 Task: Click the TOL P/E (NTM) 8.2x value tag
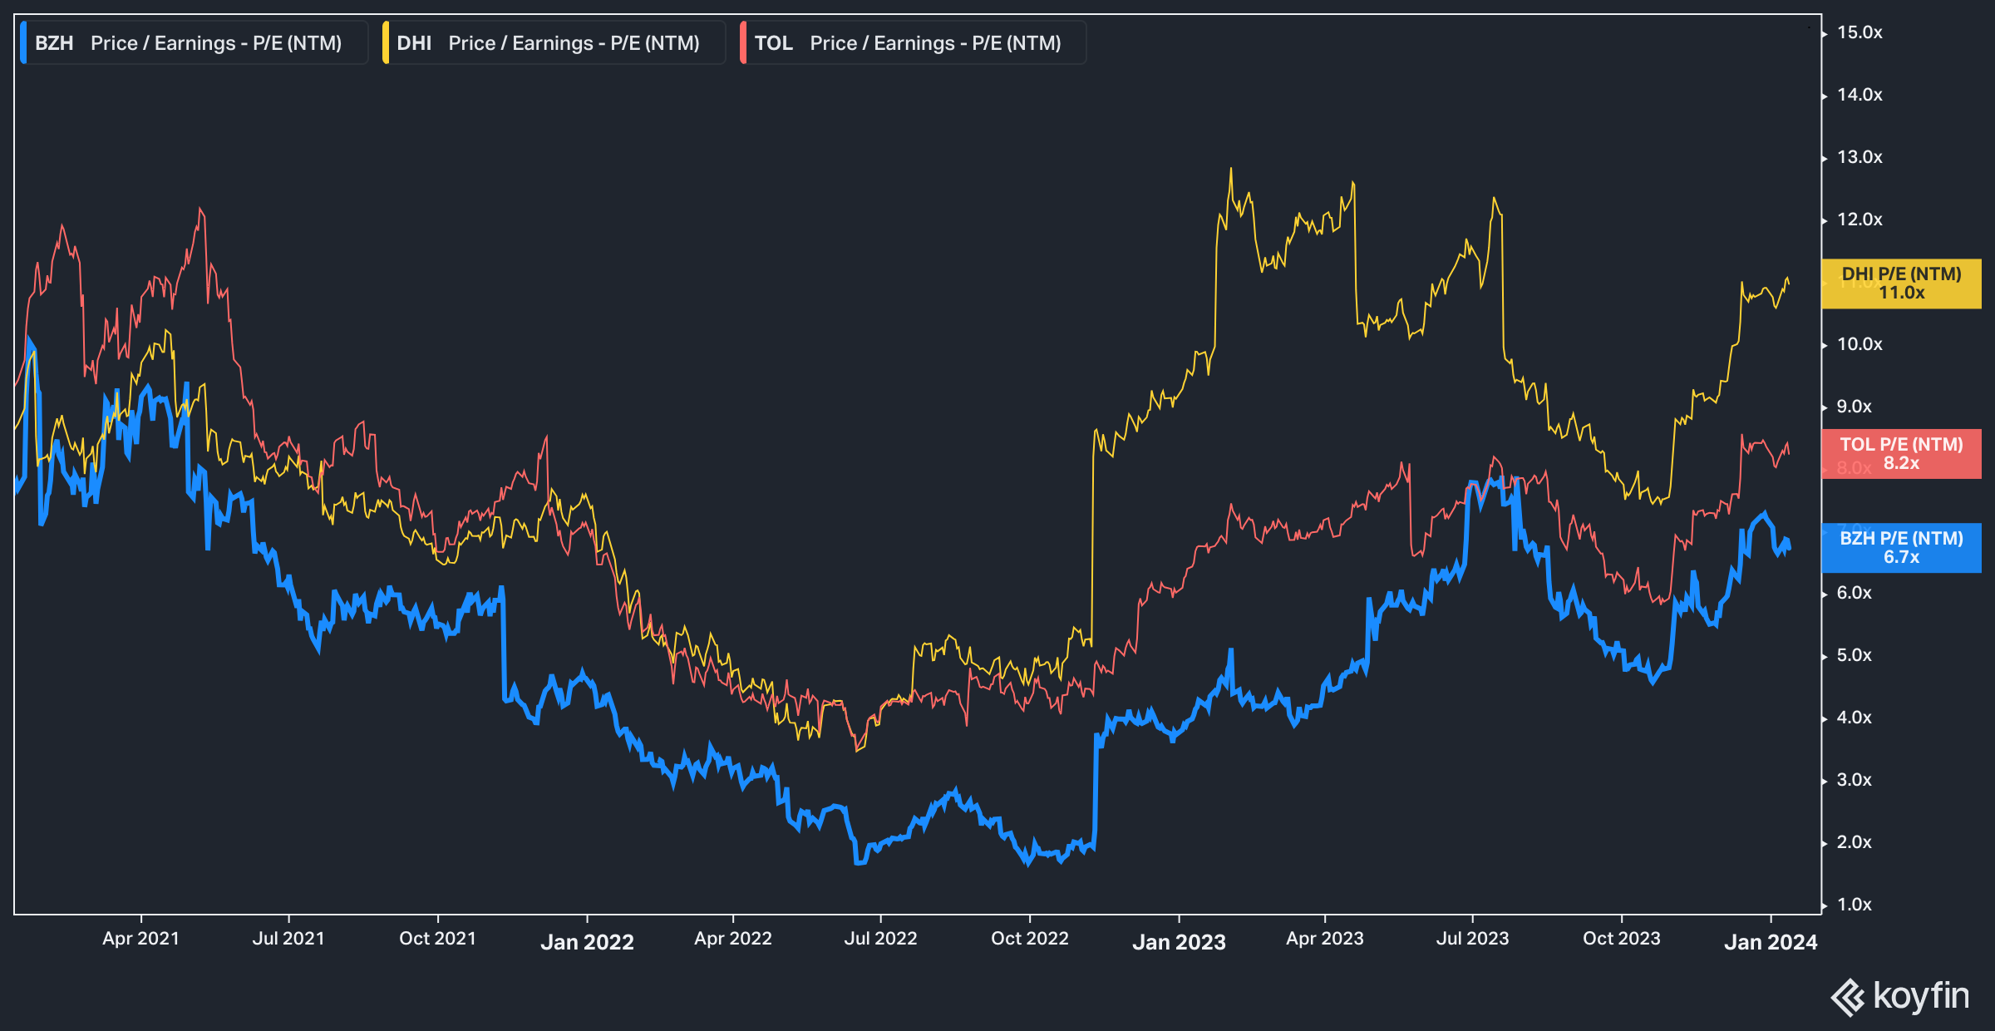tap(1901, 454)
